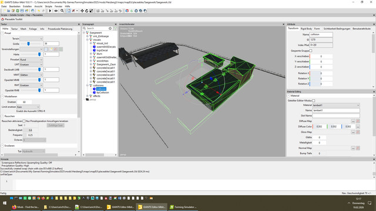Click the save floppy disk icon

[x=22, y=11]
